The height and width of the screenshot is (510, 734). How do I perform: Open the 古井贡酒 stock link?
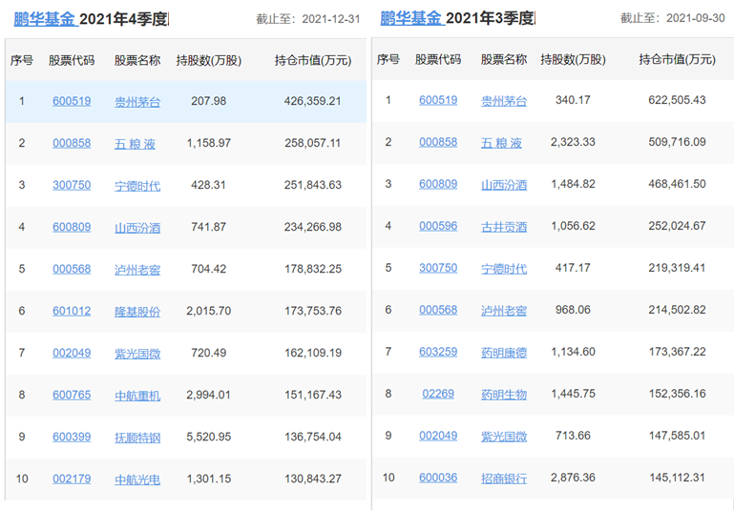(504, 226)
